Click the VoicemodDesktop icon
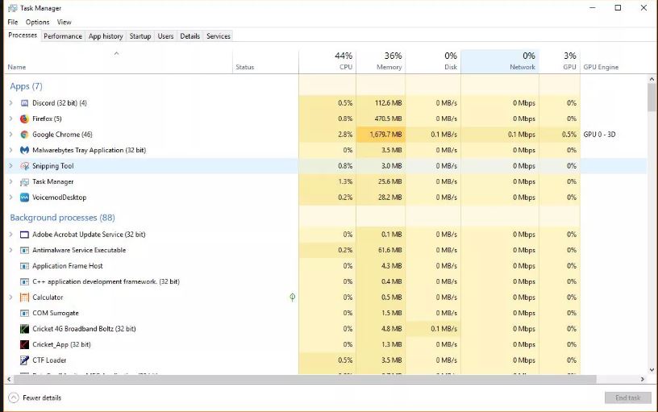The width and height of the screenshot is (658, 412). [x=24, y=198]
